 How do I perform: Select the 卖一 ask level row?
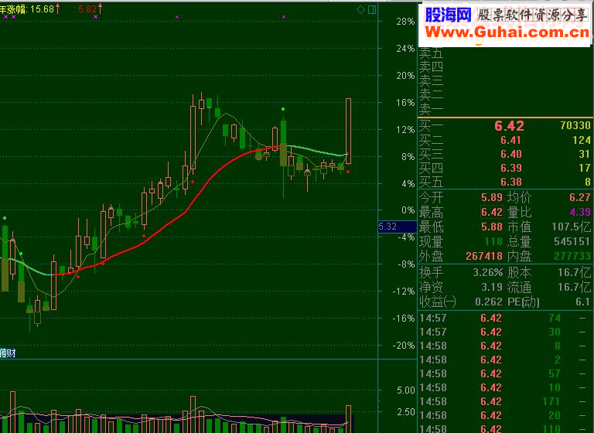[x=506, y=109]
